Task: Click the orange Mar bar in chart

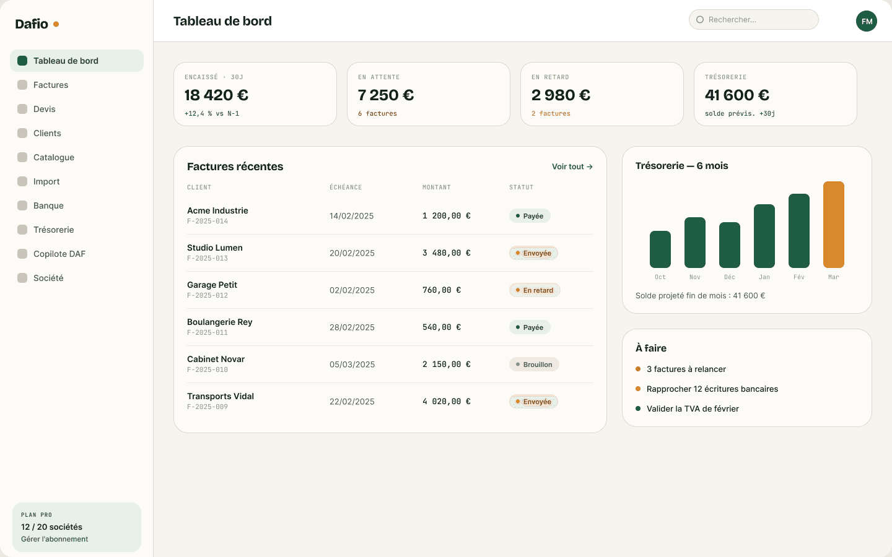Action: [834, 225]
